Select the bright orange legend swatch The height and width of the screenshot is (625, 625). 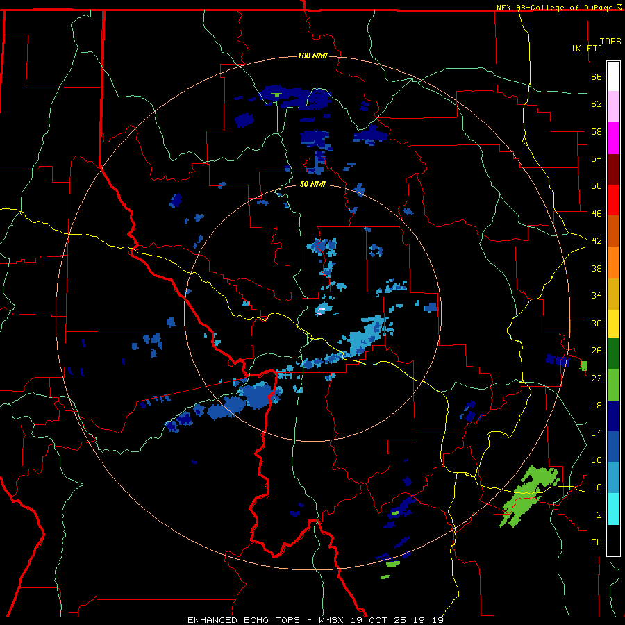[613, 262]
